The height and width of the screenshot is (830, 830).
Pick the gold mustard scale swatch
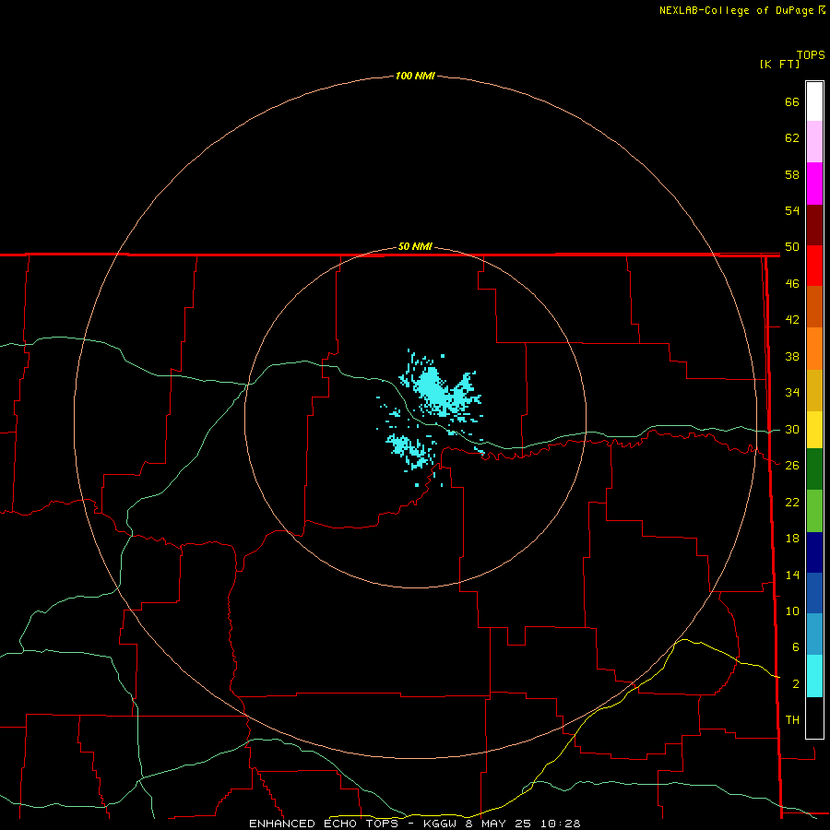(814, 390)
